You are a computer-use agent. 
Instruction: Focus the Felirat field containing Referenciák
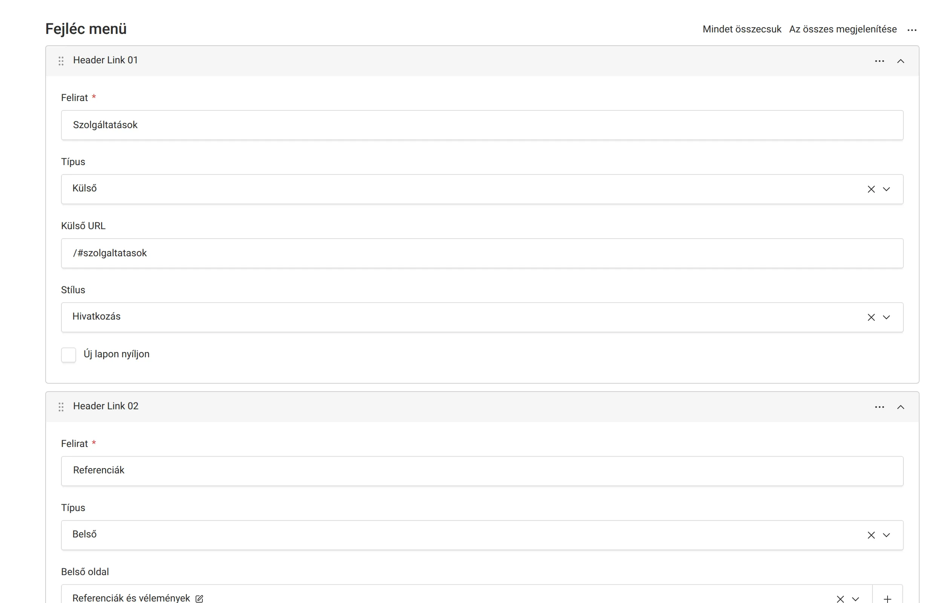482,471
